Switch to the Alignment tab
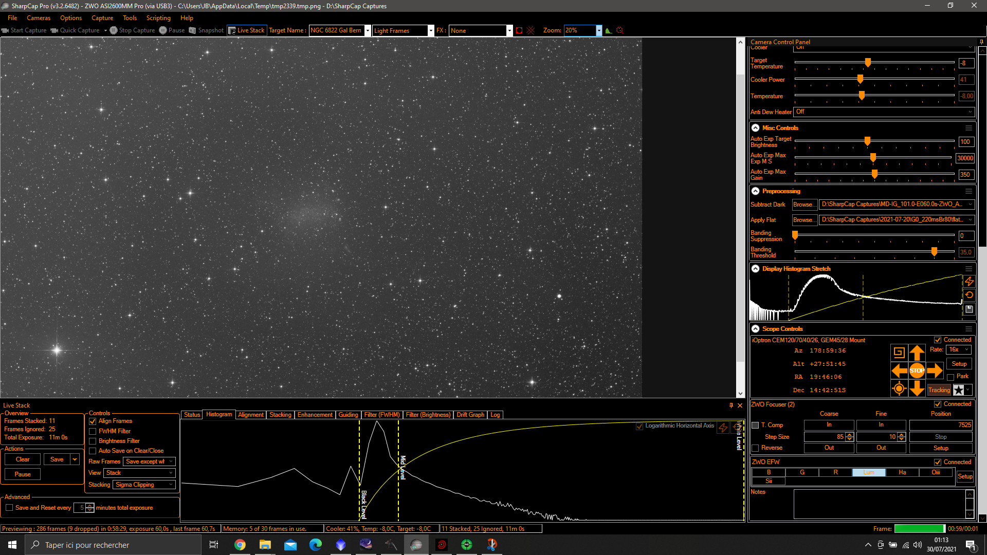The image size is (987, 555). (251, 415)
